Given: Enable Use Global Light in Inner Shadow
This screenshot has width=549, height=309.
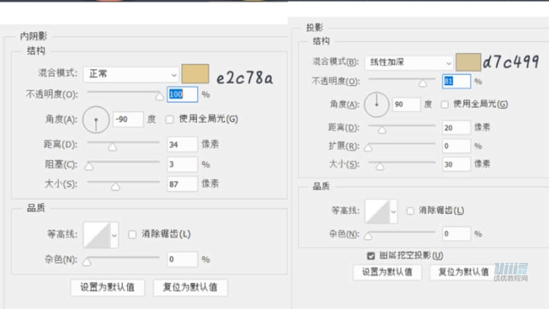Looking at the screenshot, I should tap(169, 119).
